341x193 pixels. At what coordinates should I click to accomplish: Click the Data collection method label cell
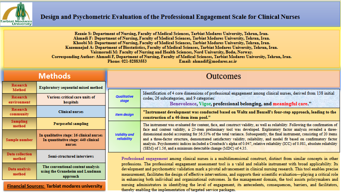20,156
